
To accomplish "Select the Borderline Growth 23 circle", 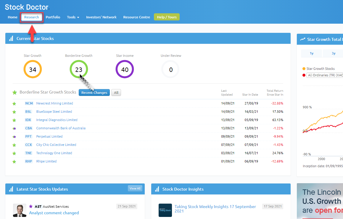I will [79, 69].
